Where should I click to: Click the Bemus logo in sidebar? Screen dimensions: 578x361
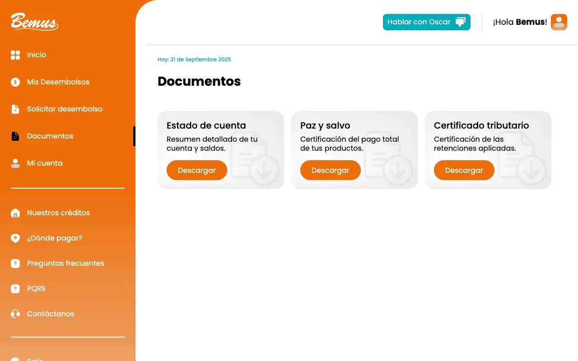34,22
